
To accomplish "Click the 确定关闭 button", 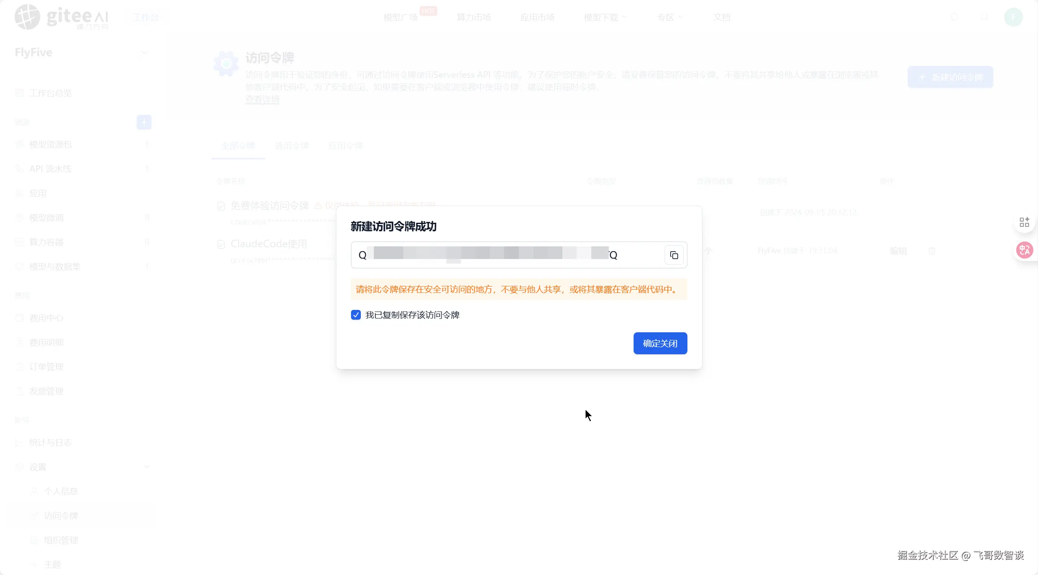I will point(660,343).
